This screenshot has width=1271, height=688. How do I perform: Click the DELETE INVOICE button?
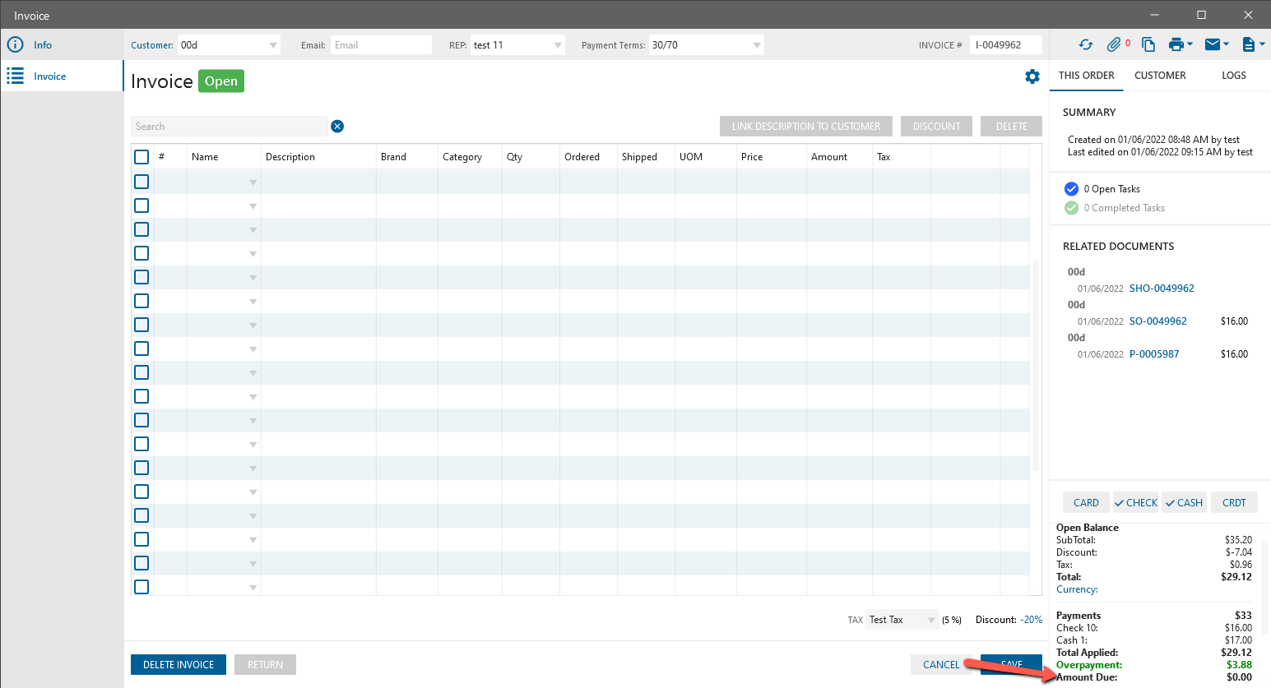click(179, 664)
